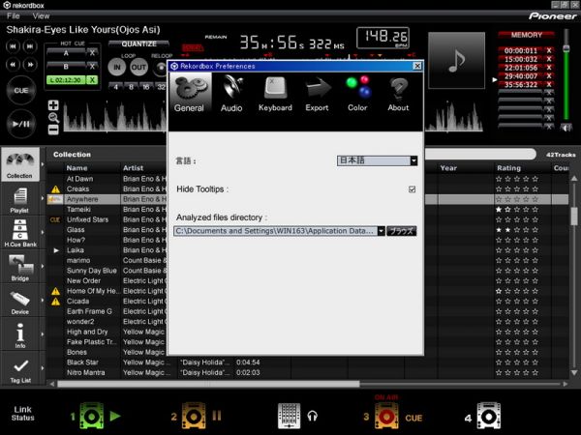
Task: Delete memory cue 22:01:056
Action: 549,68
